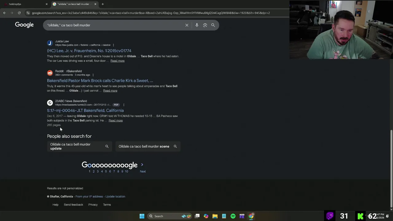Open the HUD FX app in taskbar

pyautogui.click(x=242, y=216)
